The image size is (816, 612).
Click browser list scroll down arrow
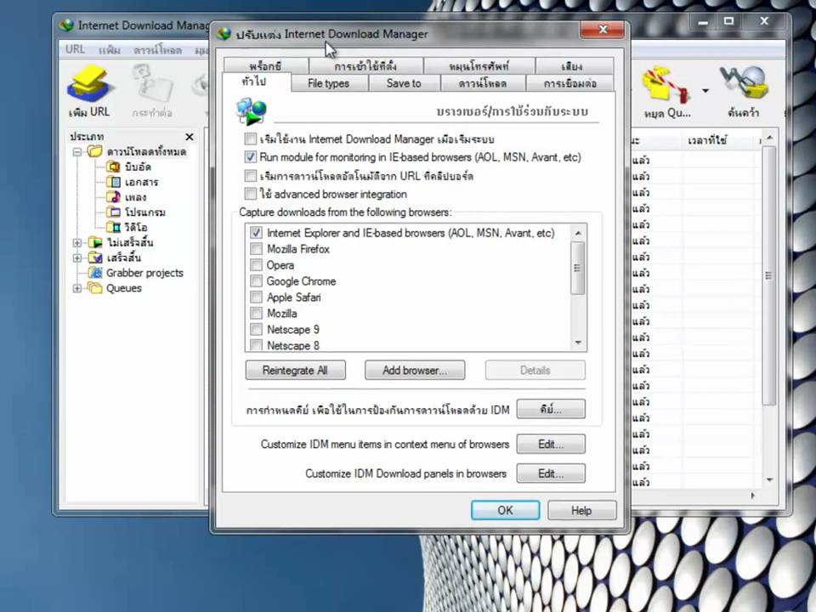pyautogui.click(x=578, y=343)
